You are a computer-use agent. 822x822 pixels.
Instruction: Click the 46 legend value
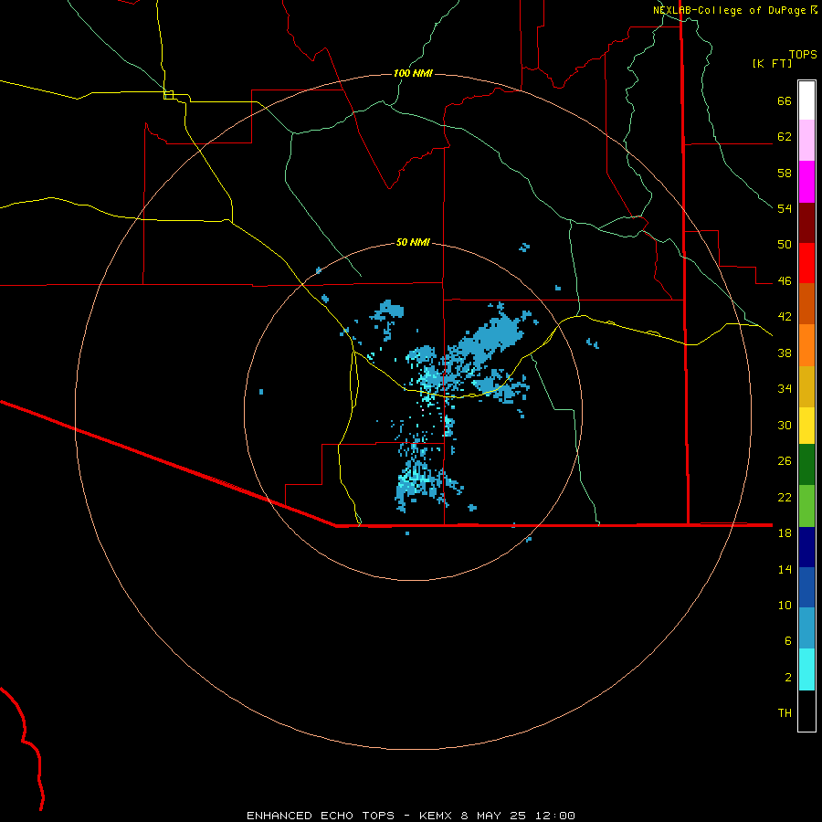(x=785, y=281)
